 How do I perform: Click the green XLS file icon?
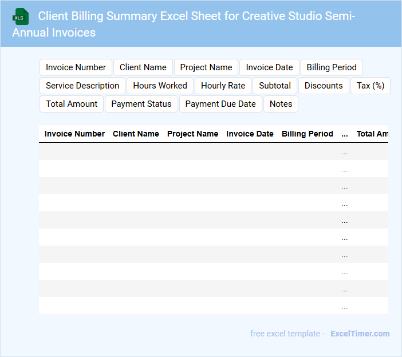(21, 17)
